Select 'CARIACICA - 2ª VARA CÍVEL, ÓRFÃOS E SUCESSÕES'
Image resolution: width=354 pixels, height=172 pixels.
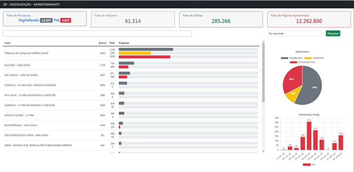(x=30, y=85)
